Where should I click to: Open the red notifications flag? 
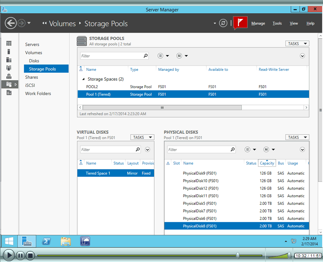click(240, 23)
